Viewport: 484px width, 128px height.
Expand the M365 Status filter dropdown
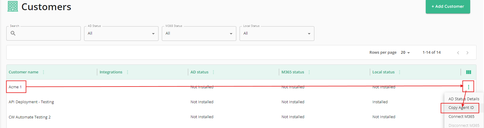click(x=199, y=33)
